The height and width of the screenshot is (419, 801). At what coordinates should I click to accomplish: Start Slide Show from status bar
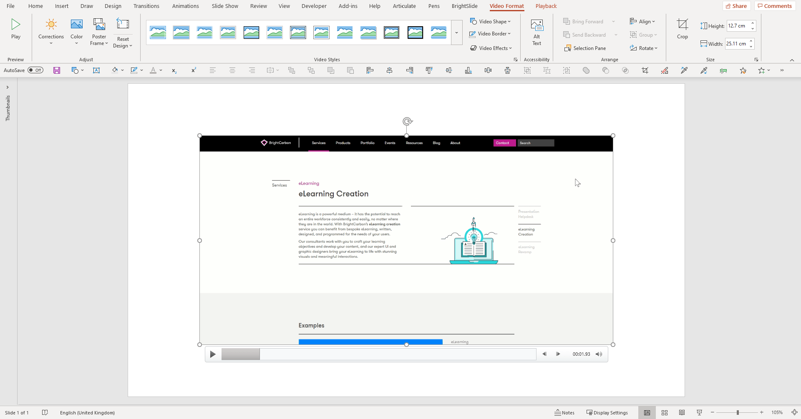click(700, 413)
